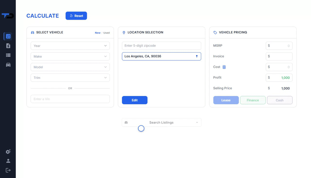This screenshot has width=311, height=178.
Task: Click the CALCULATE page heading
Action: coord(43,16)
